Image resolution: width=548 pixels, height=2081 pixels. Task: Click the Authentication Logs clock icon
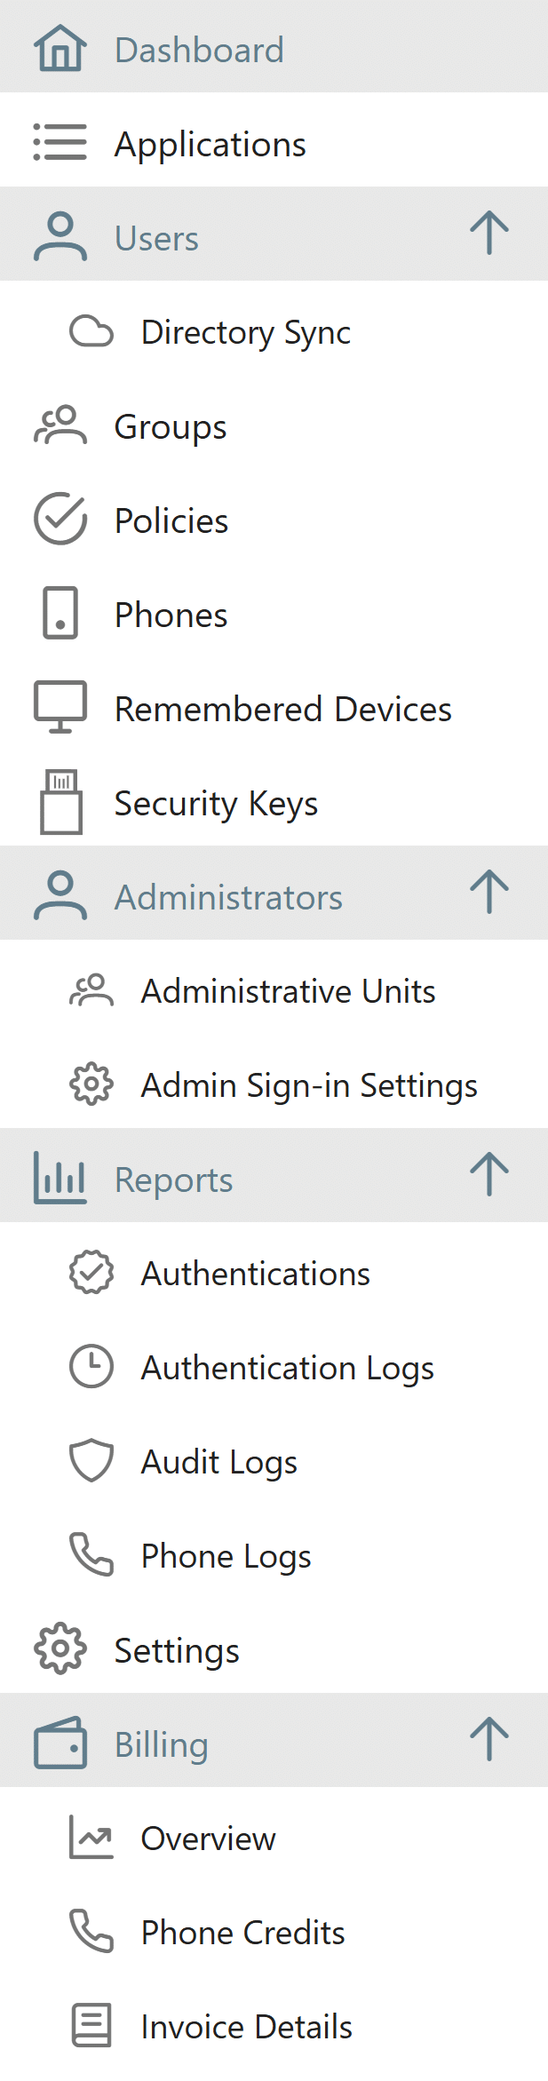pos(91,1366)
